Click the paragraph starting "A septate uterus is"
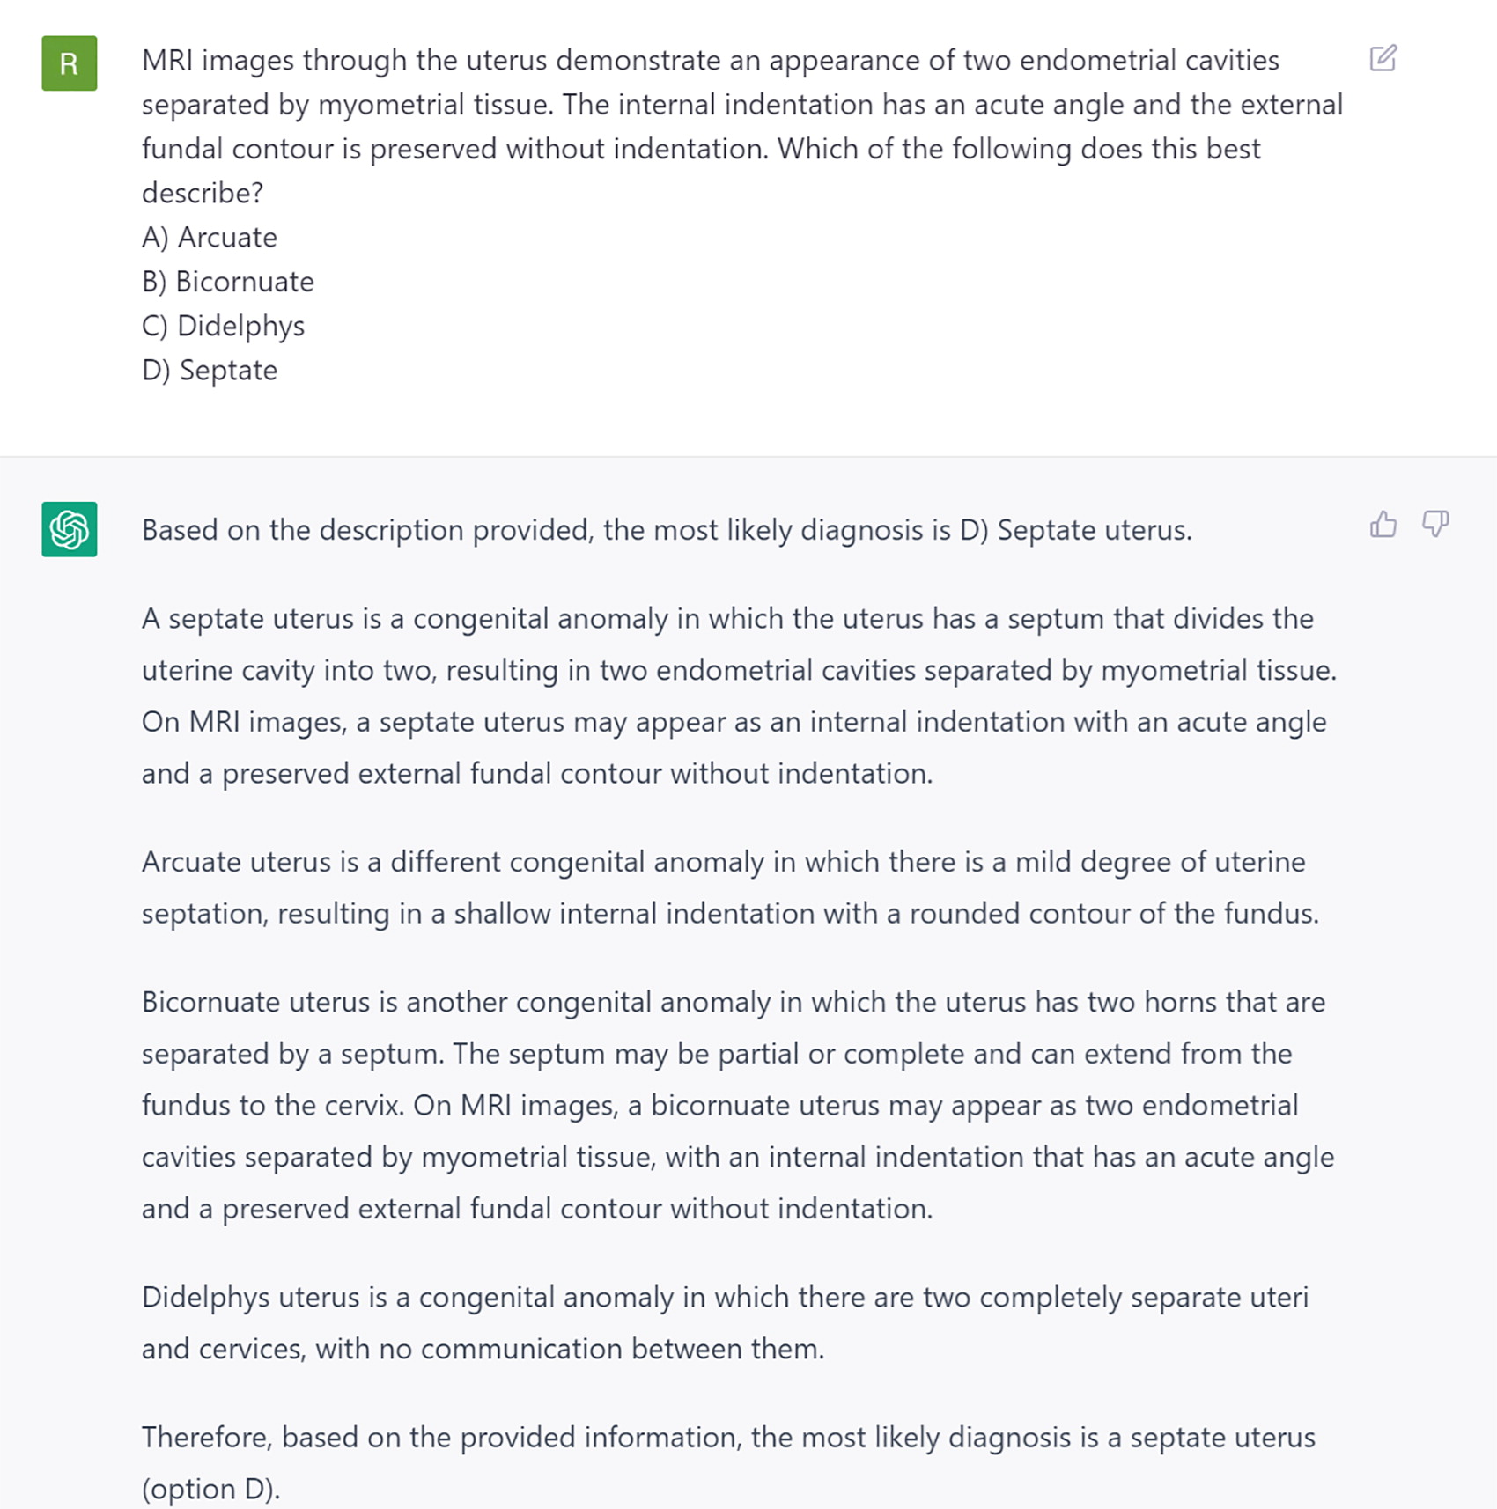Viewport: 1497px width, 1509px height. (x=738, y=696)
